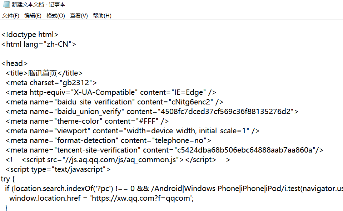Open the 编辑(E) menu
Viewport: 343px width, 211px height.
click(33, 16)
